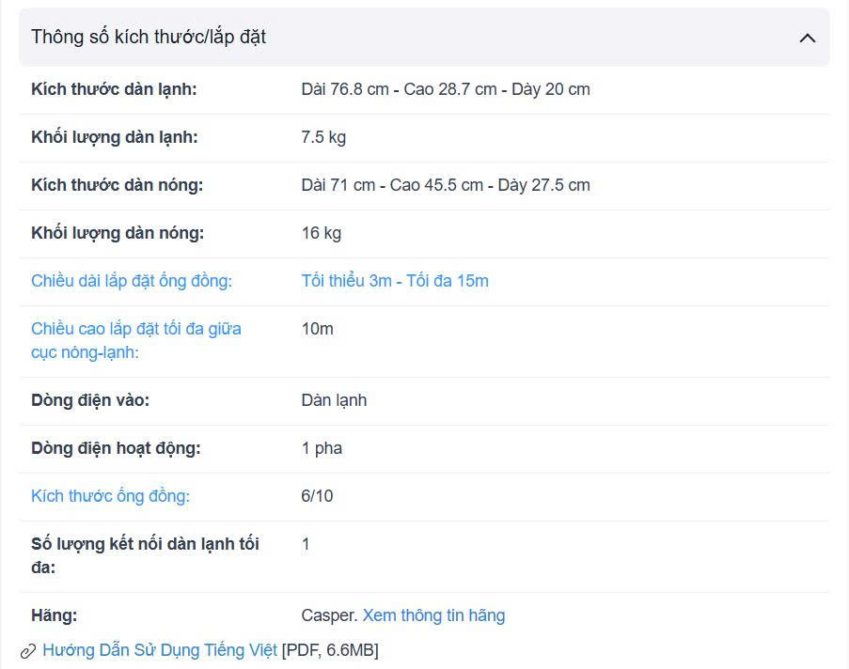Click the Dòng điện vào label
849x669 pixels.
[90, 400]
